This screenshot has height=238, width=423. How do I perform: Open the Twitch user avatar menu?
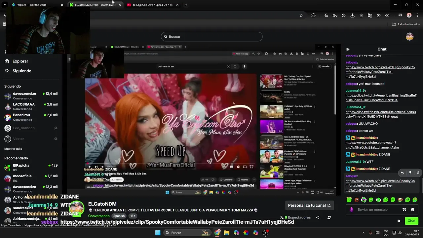click(410, 37)
